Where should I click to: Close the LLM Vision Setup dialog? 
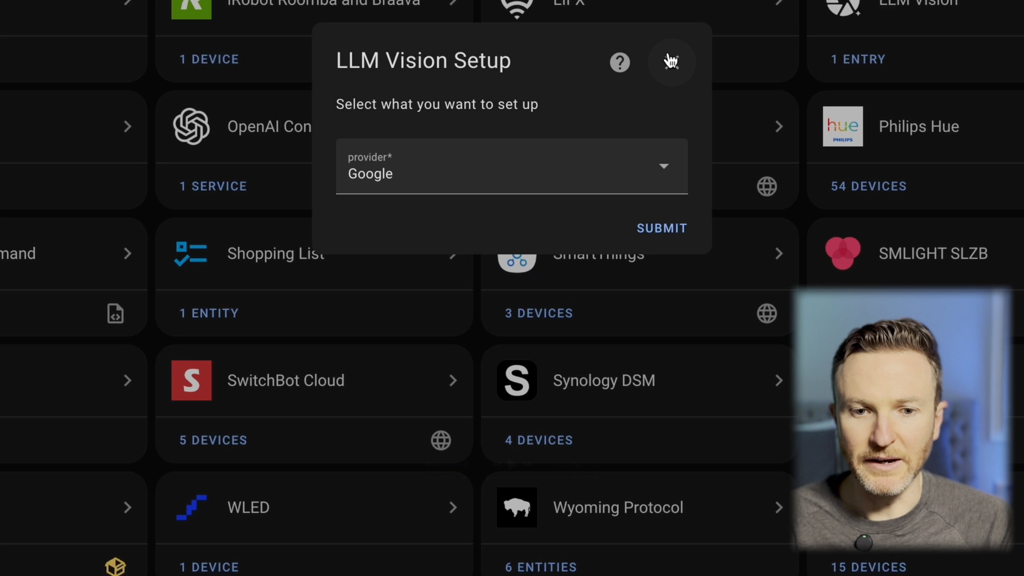pyautogui.click(x=671, y=62)
